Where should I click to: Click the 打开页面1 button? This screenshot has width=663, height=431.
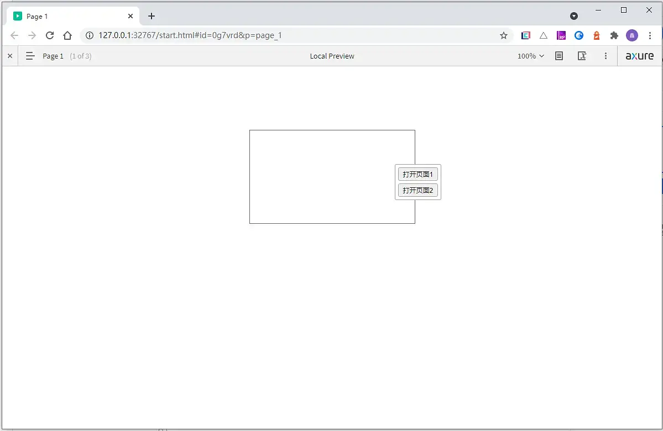click(x=417, y=174)
